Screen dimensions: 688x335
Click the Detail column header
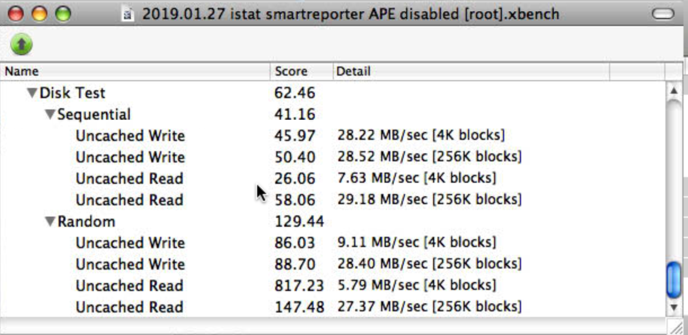(x=471, y=71)
